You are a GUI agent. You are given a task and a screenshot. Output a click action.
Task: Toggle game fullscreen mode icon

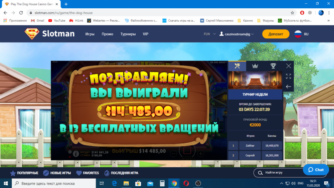point(289,76)
